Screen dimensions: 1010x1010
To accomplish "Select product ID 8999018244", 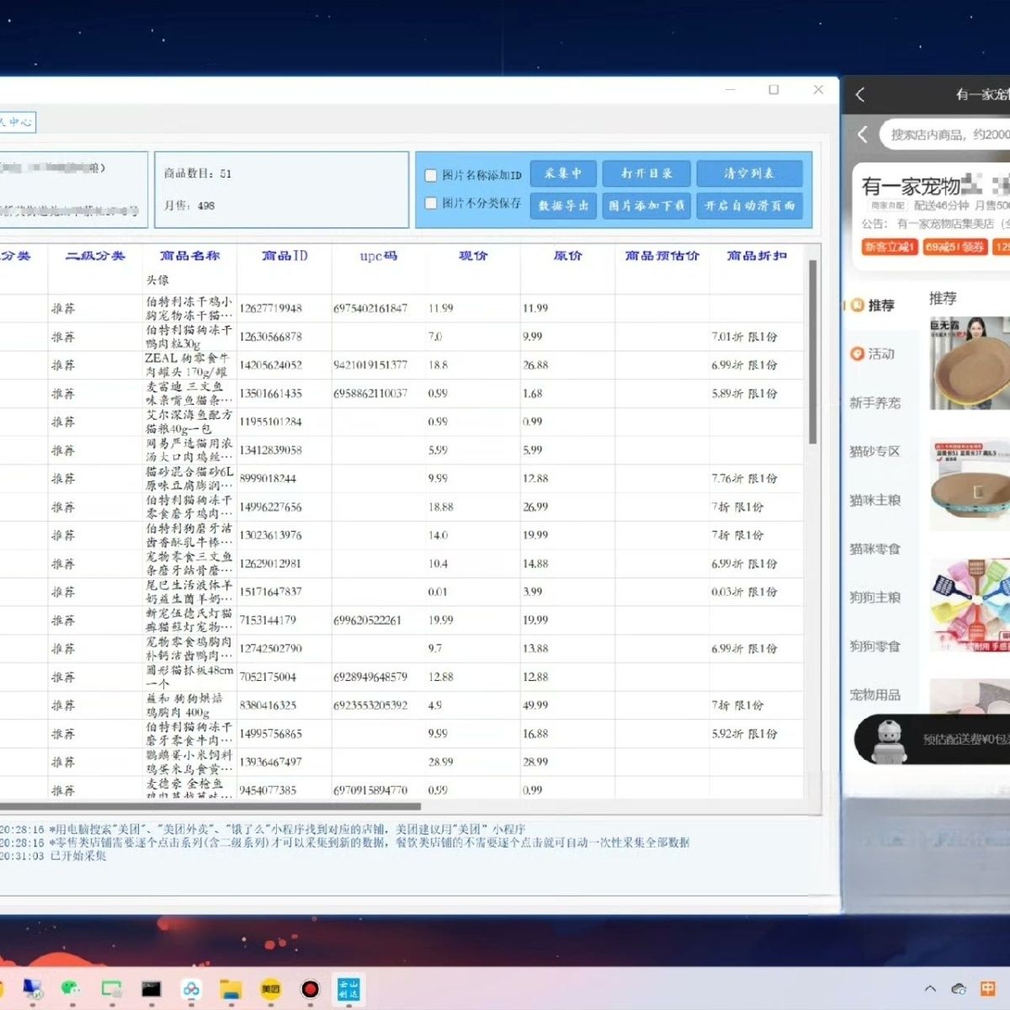I will pyautogui.click(x=268, y=479).
